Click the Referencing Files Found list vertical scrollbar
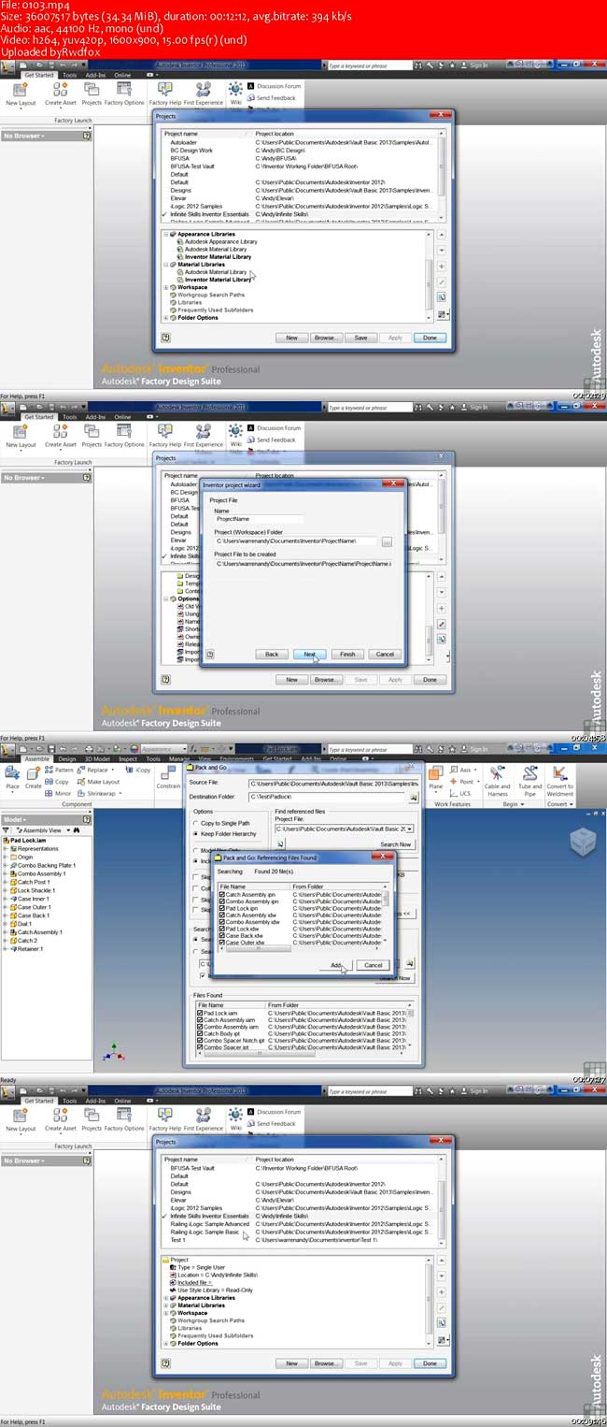607x1427 pixels. (x=387, y=915)
